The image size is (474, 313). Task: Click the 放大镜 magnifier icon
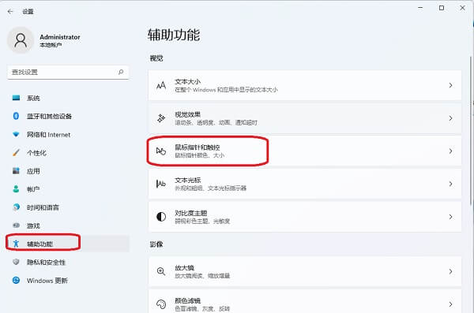click(x=161, y=271)
